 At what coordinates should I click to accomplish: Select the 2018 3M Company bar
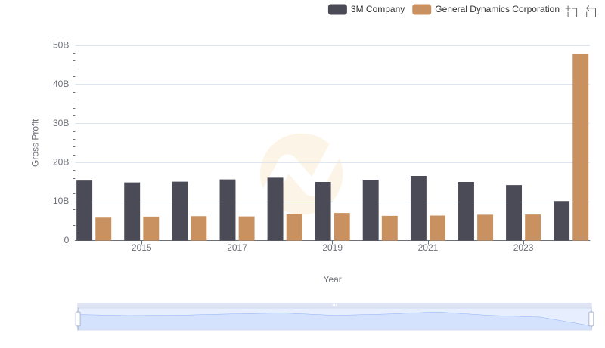[275, 209]
